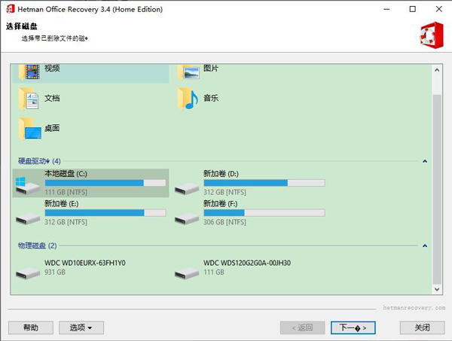Click the WDC WDS120G2G0A-00JH30 disk icon
The width and height of the screenshot is (452, 341).
tap(187, 273)
